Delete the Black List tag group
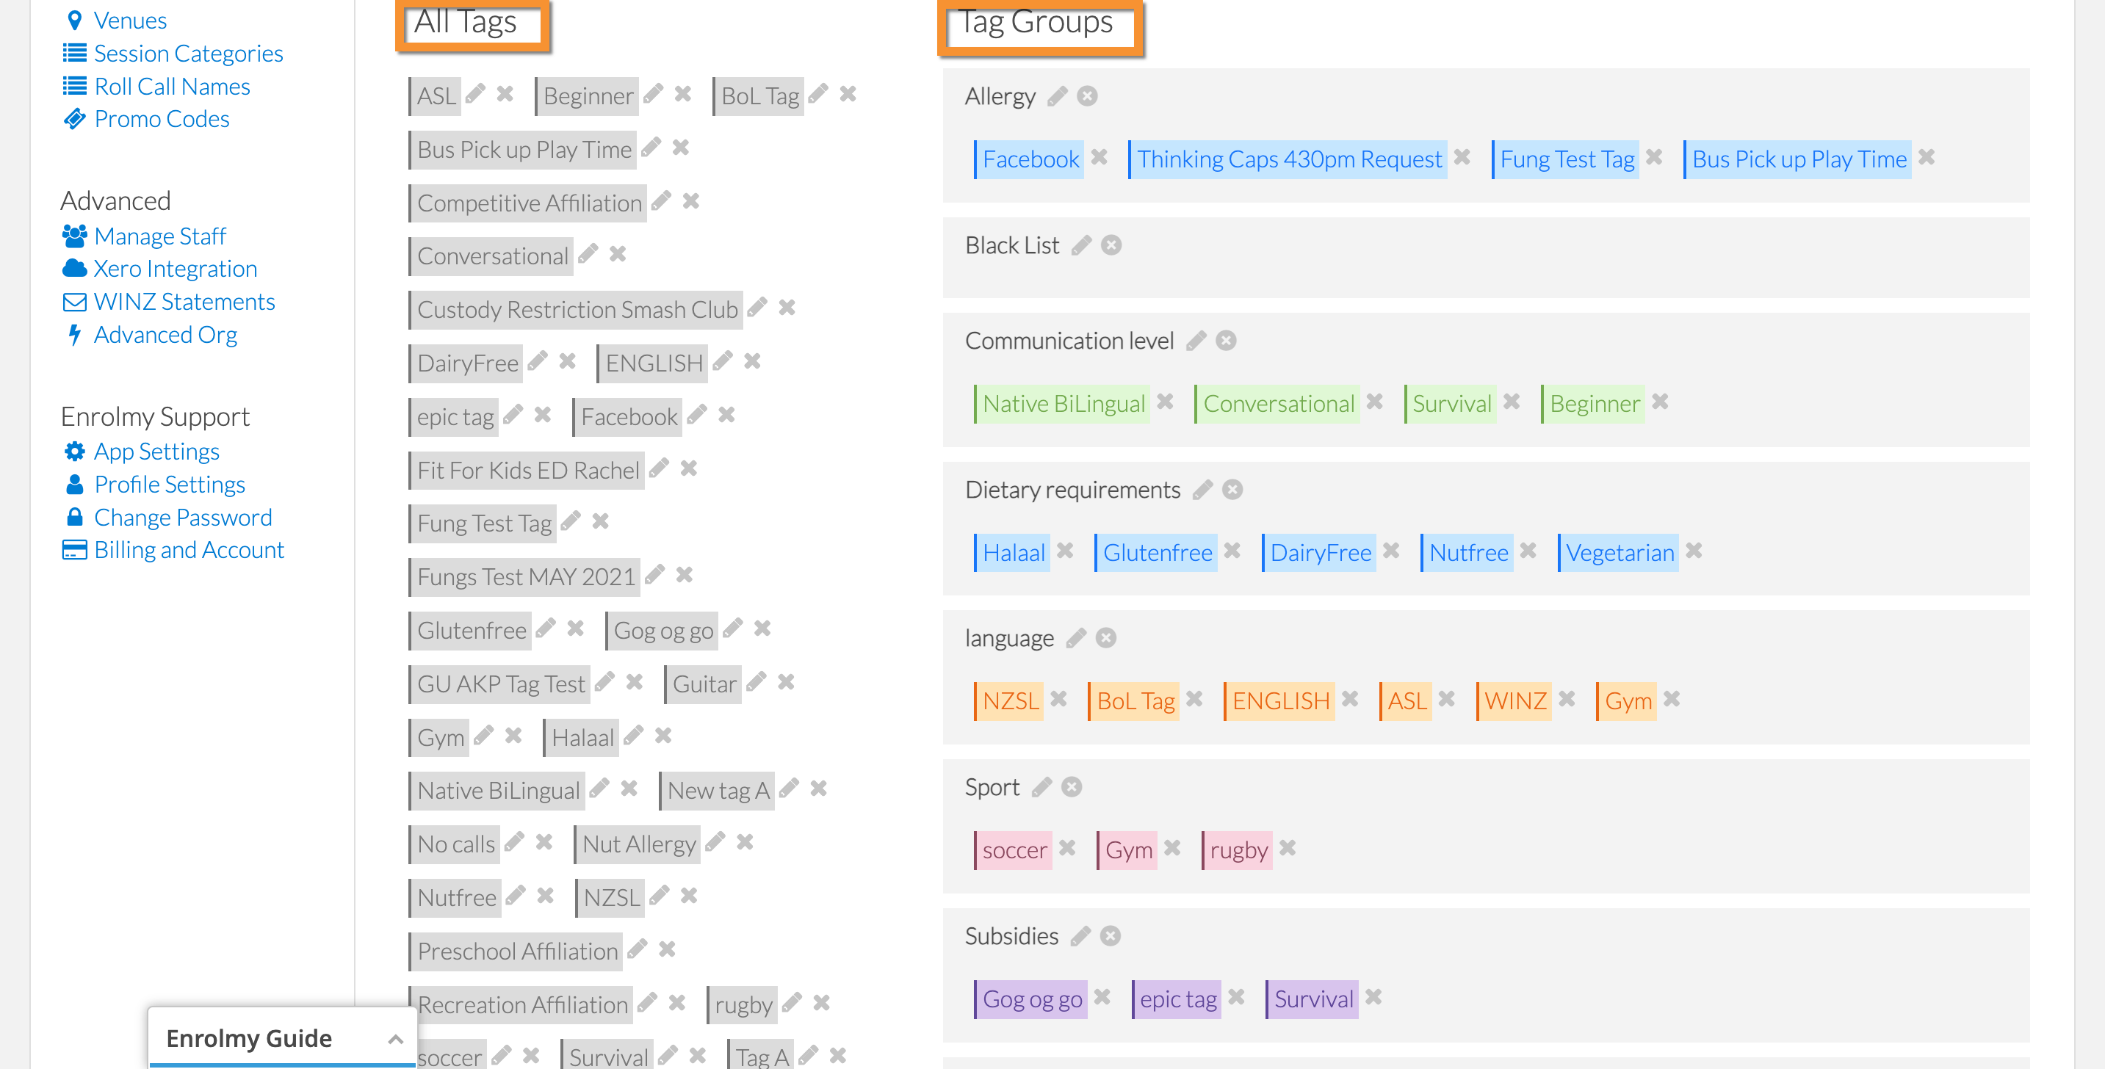The image size is (2105, 1069). pyautogui.click(x=1111, y=245)
